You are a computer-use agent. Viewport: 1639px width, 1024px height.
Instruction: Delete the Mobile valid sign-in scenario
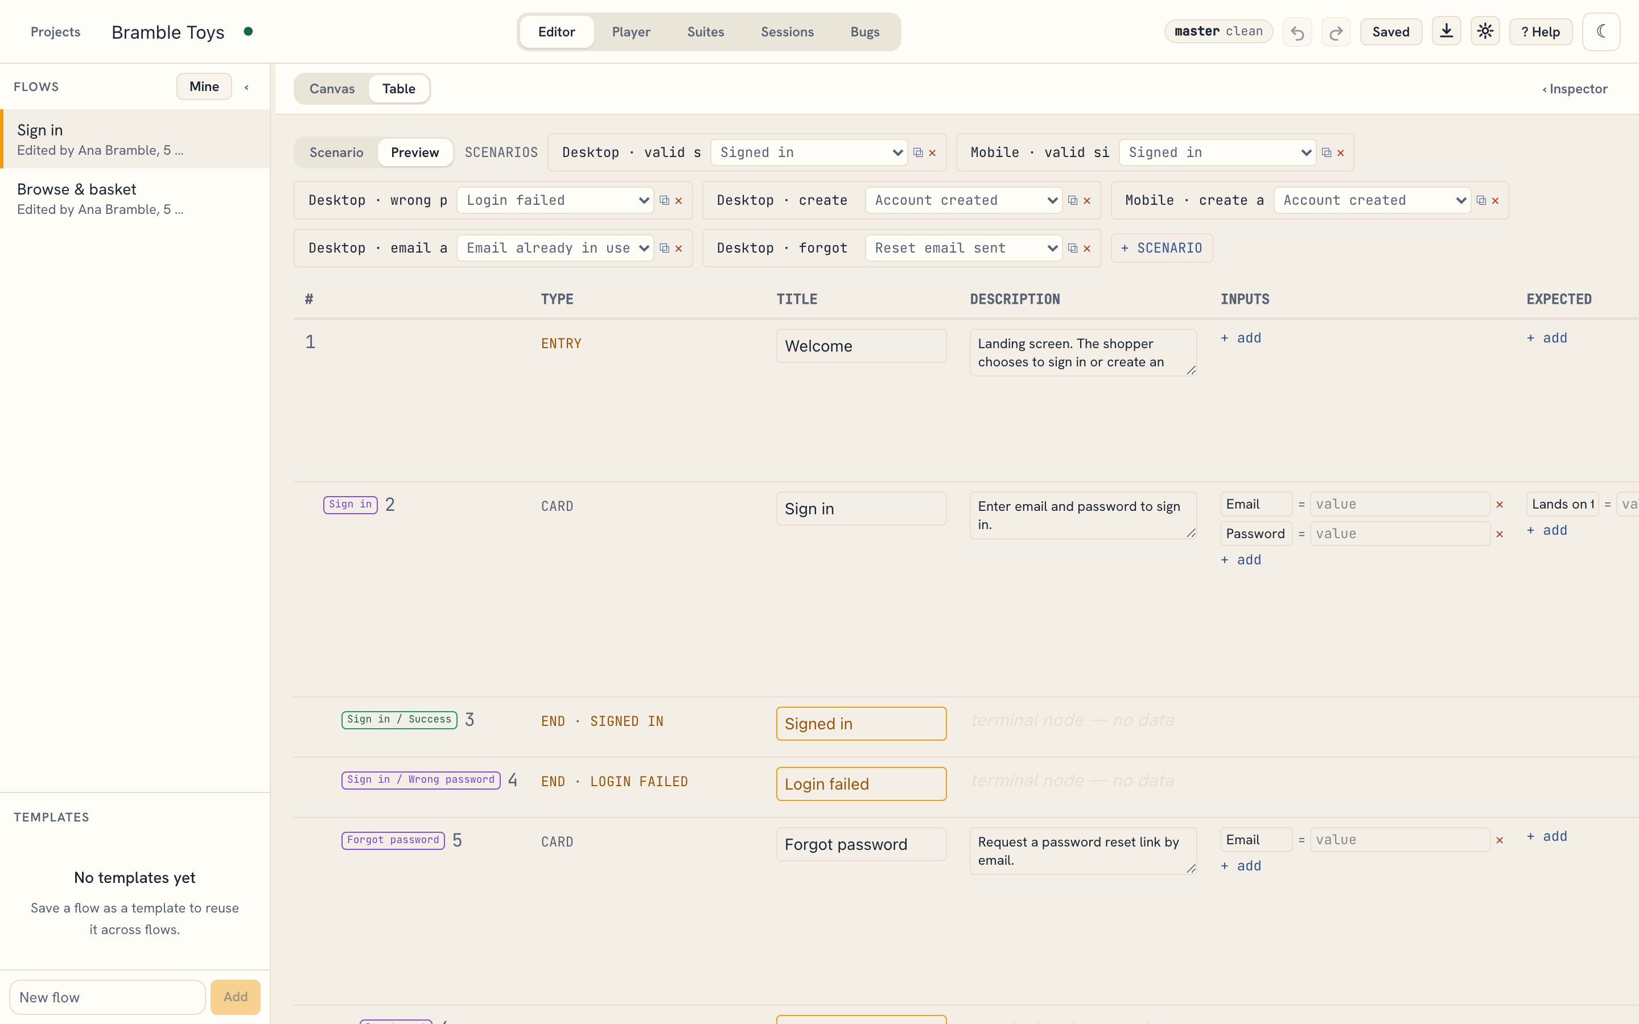click(1340, 153)
